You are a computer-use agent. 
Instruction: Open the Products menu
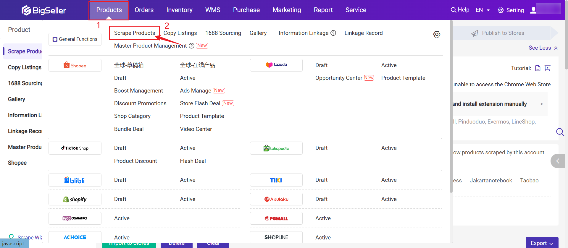(x=109, y=10)
